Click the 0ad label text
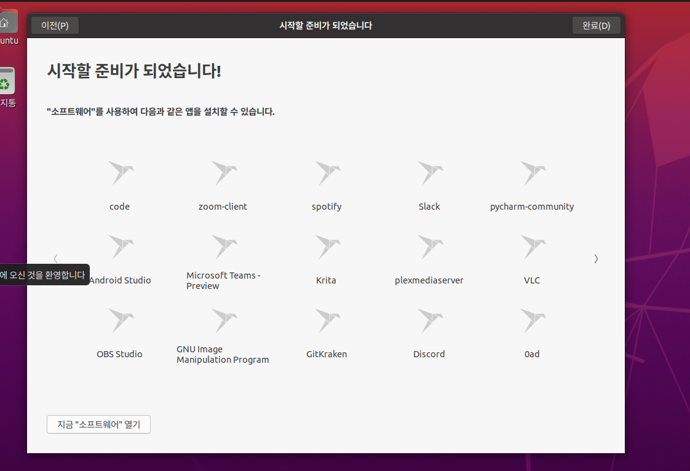The width and height of the screenshot is (690, 471). (532, 354)
